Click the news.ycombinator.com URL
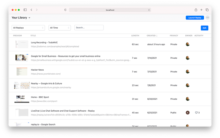Viewport: 220px width, 138px height. coord(46,74)
